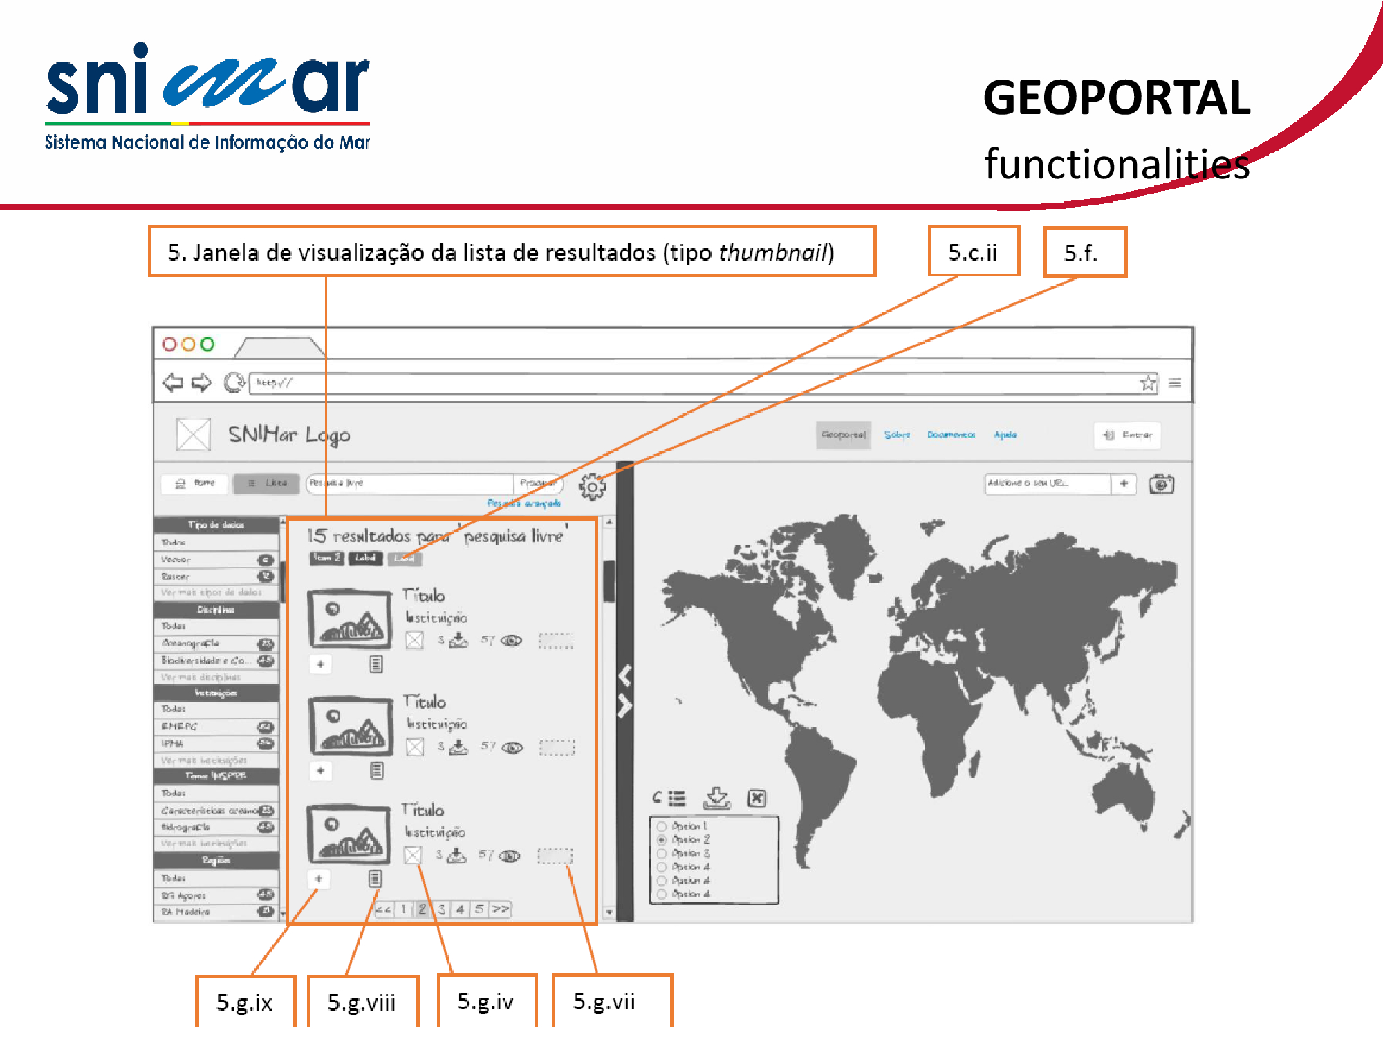Collapse results panel with left chevron

pyautogui.click(x=624, y=675)
